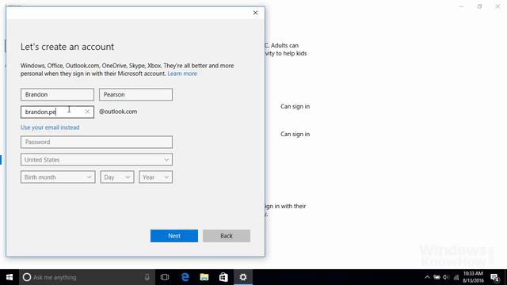Restore the Settings window size

point(479,6)
